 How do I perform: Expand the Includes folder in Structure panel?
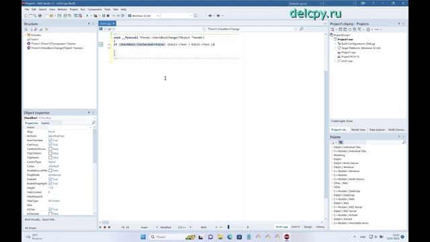[26, 35]
